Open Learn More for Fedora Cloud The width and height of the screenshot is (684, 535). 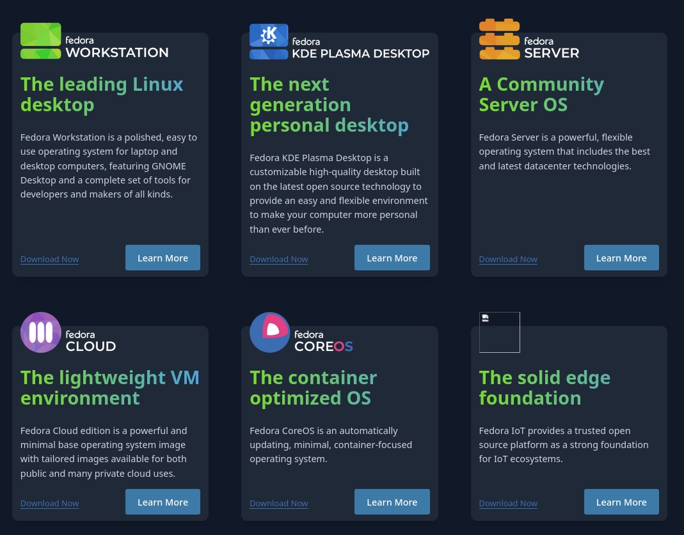pyautogui.click(x=163, y=502)
